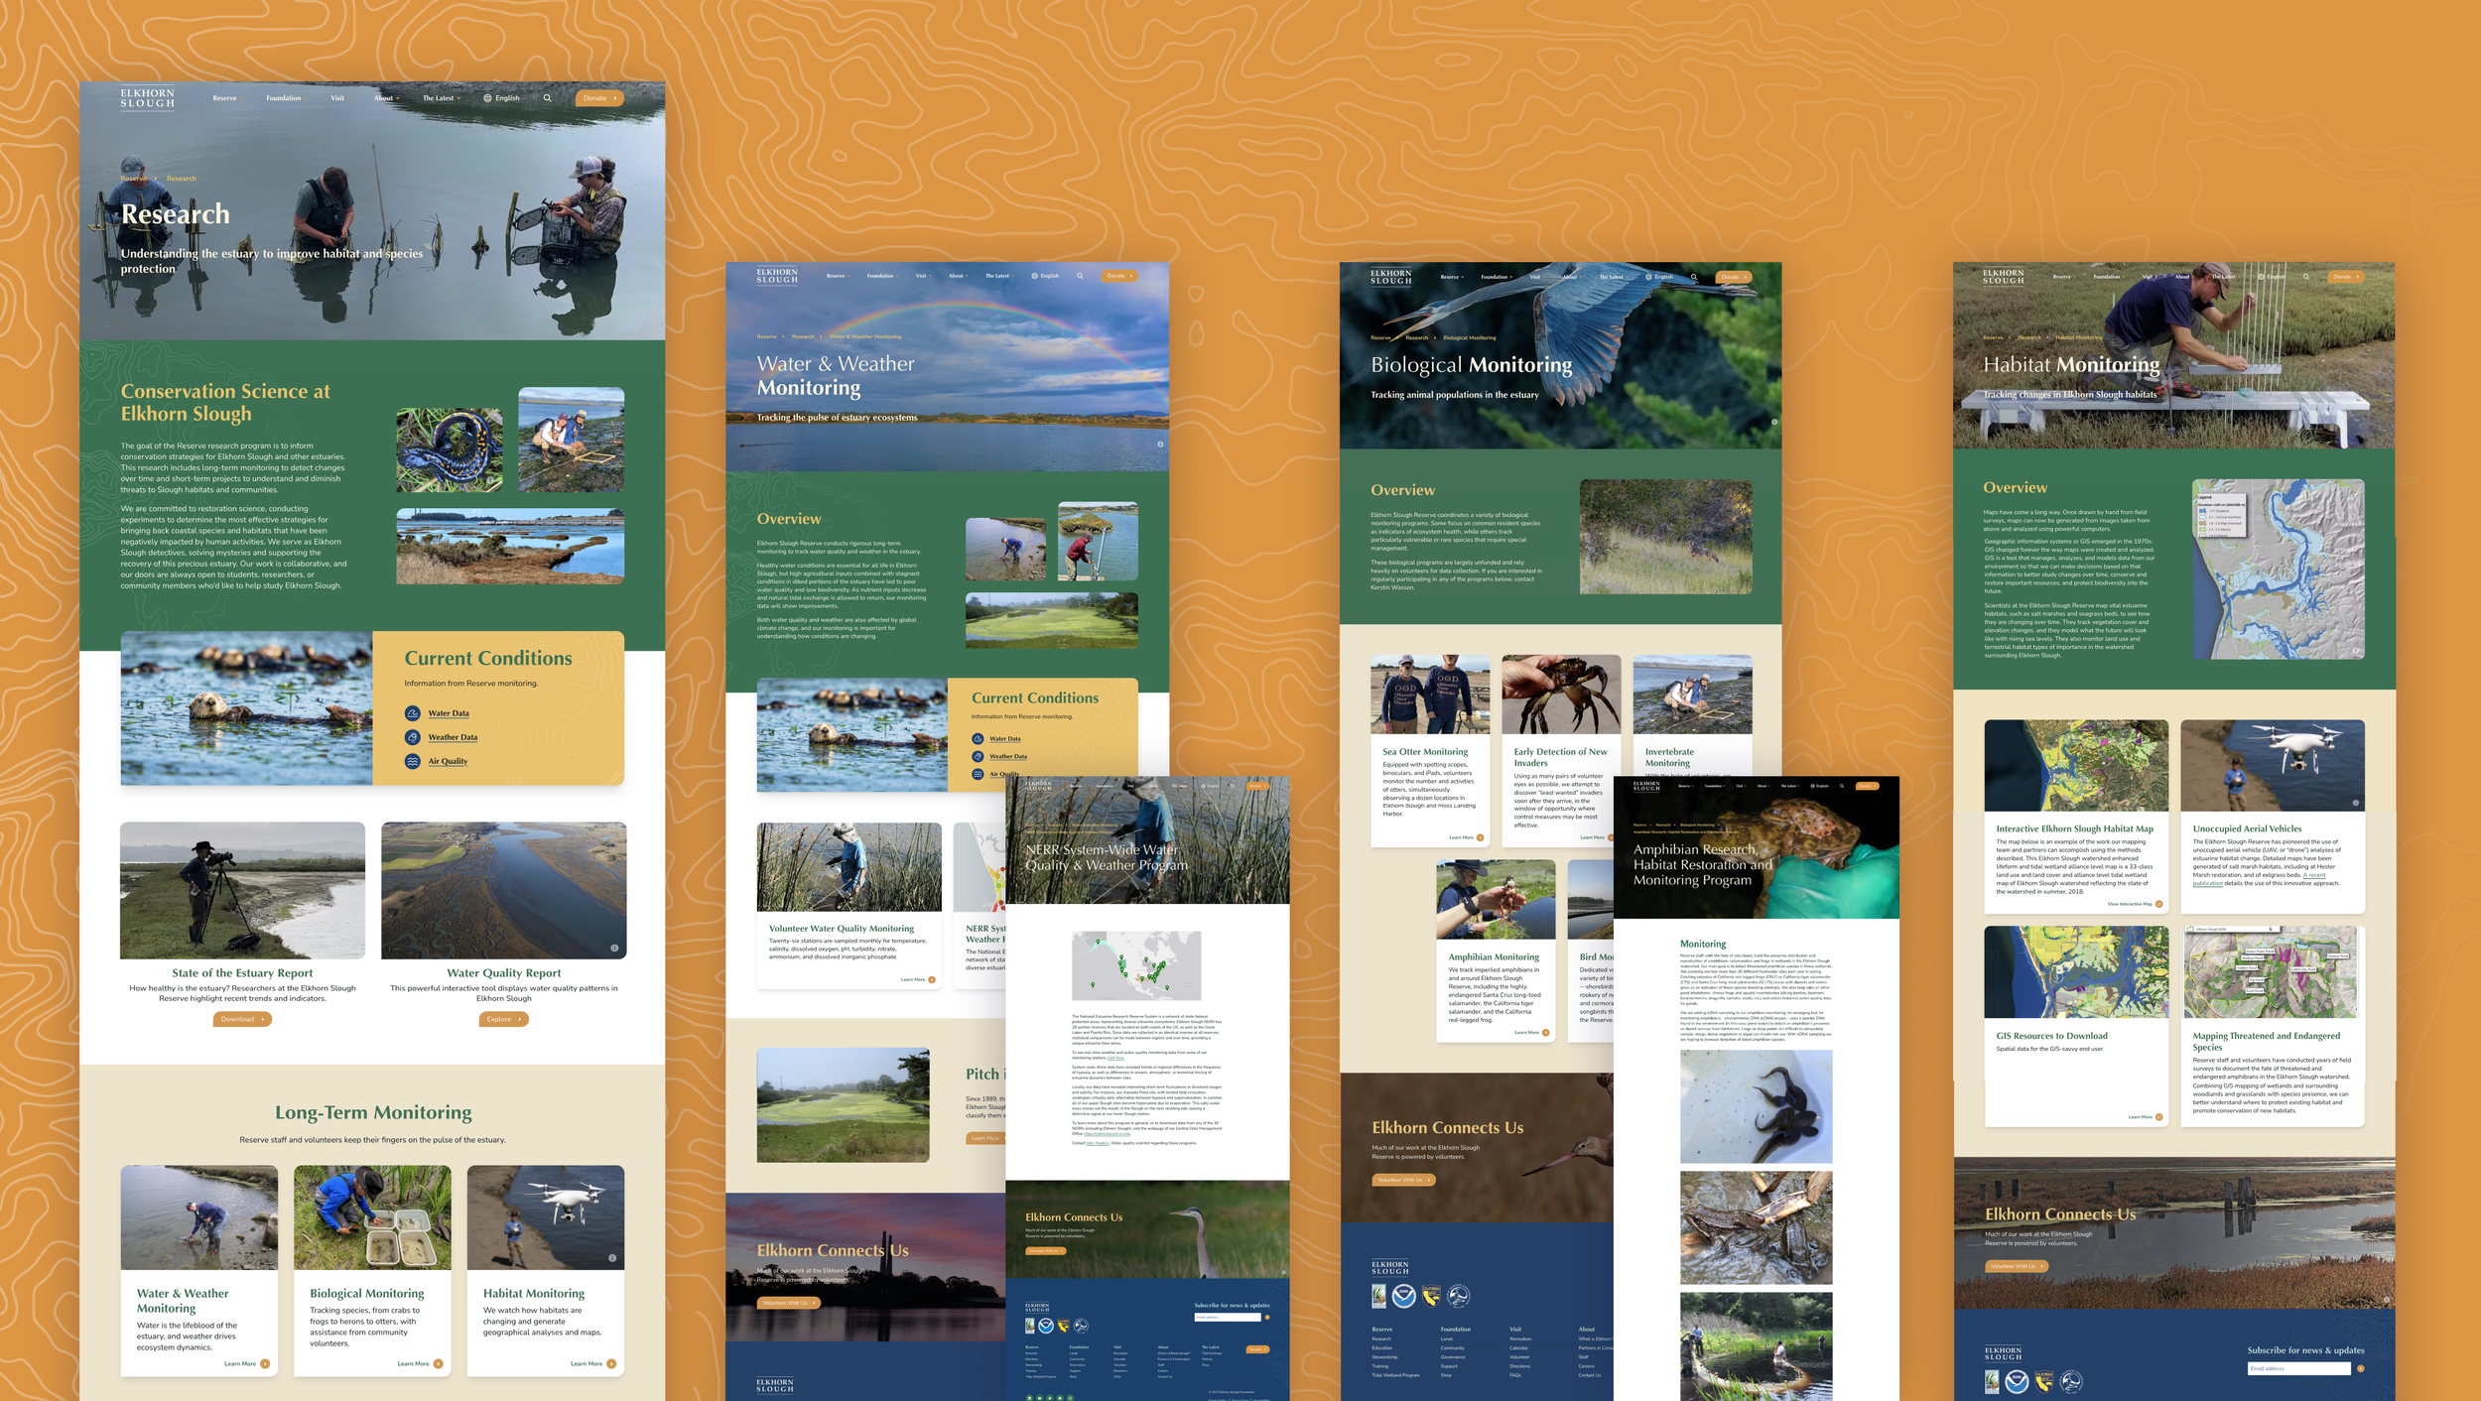This screenshot has width=2481, height=1401.
Task: Click the search icon on Biological Monitoring page
Action: pyautogui.click(x=1694, y=277)
